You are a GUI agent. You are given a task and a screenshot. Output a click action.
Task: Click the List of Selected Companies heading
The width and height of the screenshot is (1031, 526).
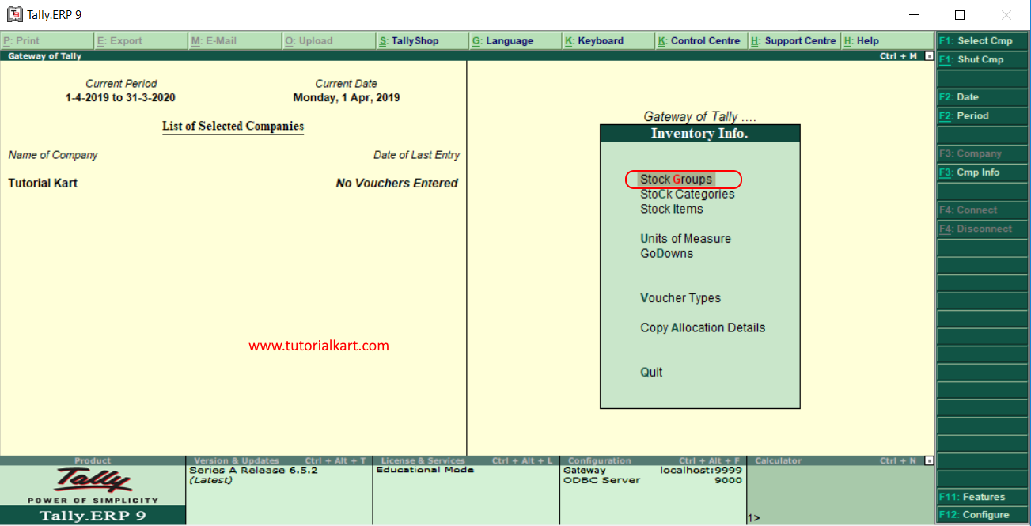(x=233, y=127)
